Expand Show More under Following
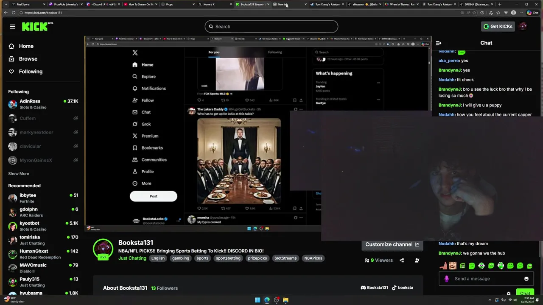The height and width of the screenshot is (305, 543). [x=19, y=174]
